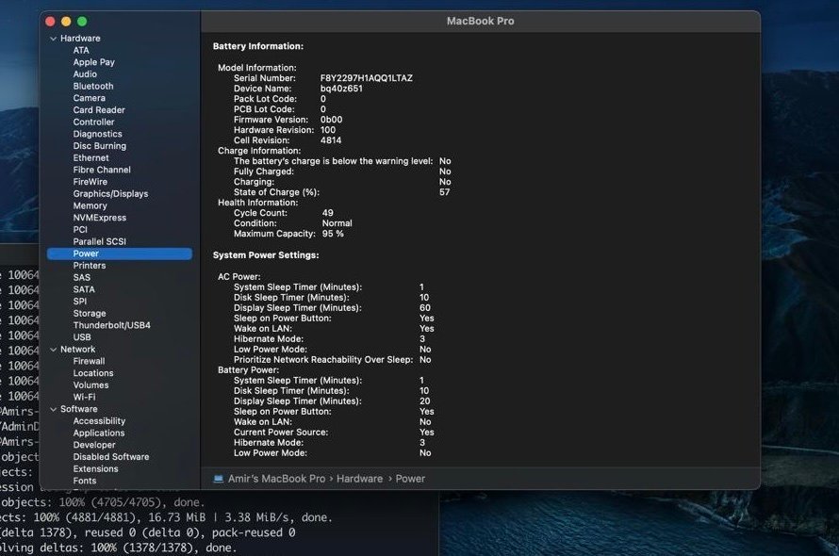Open the Firewall network entry
This screenshot has height=556, width=839.
coord(89,361)
